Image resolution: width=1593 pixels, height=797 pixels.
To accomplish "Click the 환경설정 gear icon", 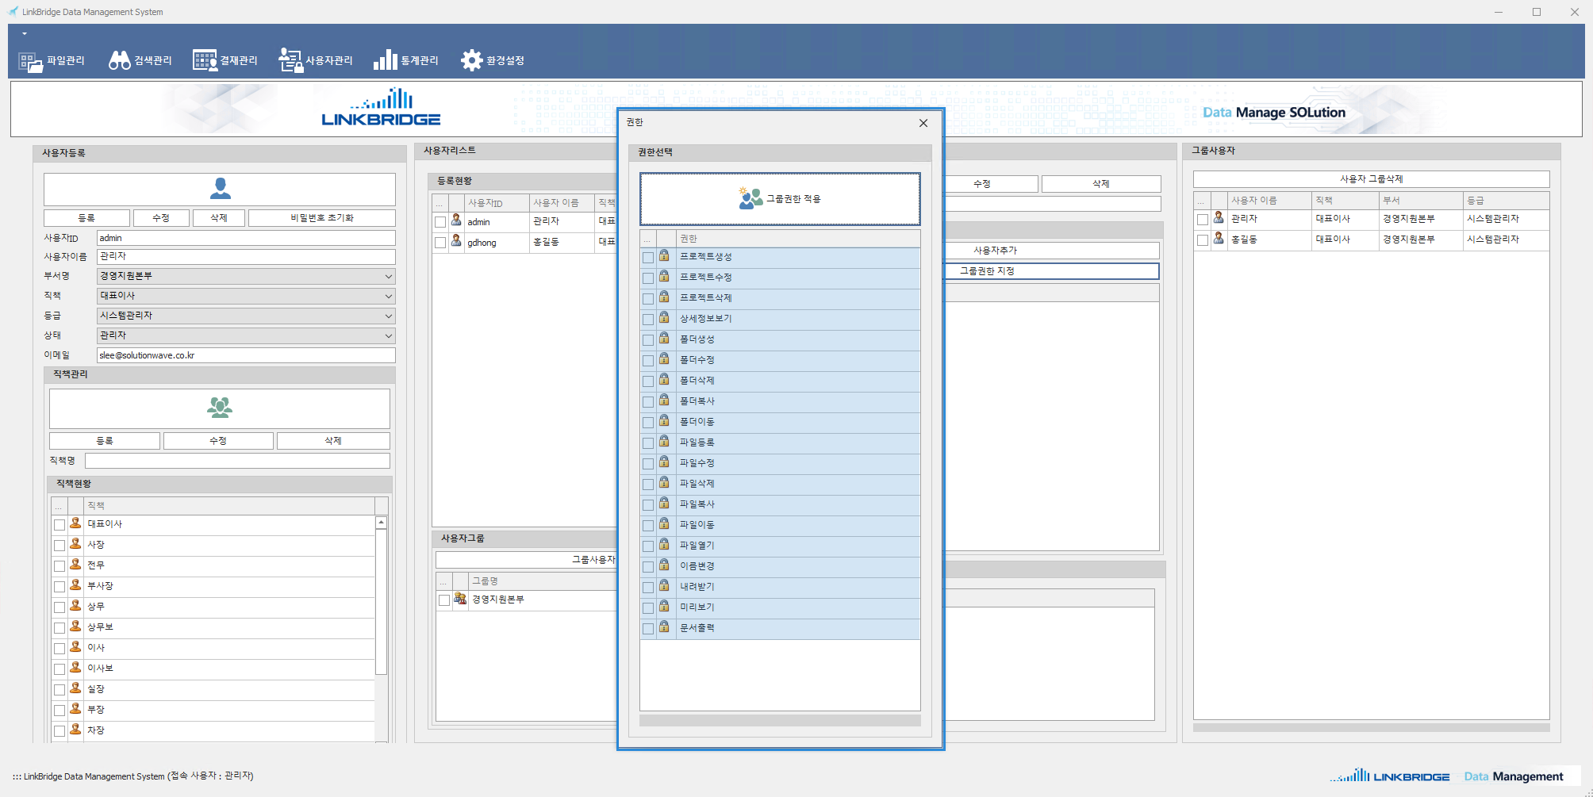I will 471,61.
